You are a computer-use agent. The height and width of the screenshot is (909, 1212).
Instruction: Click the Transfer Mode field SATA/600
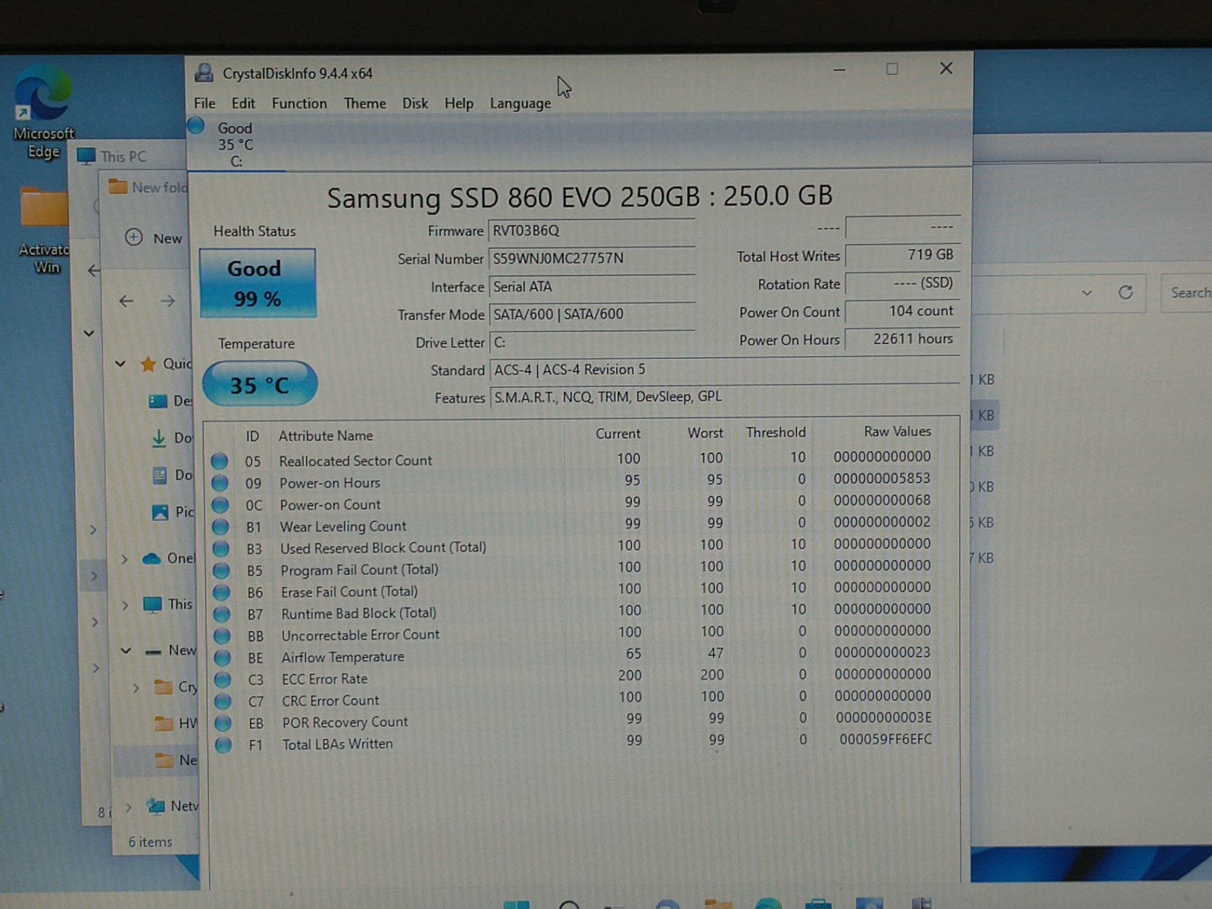(592, 314)
